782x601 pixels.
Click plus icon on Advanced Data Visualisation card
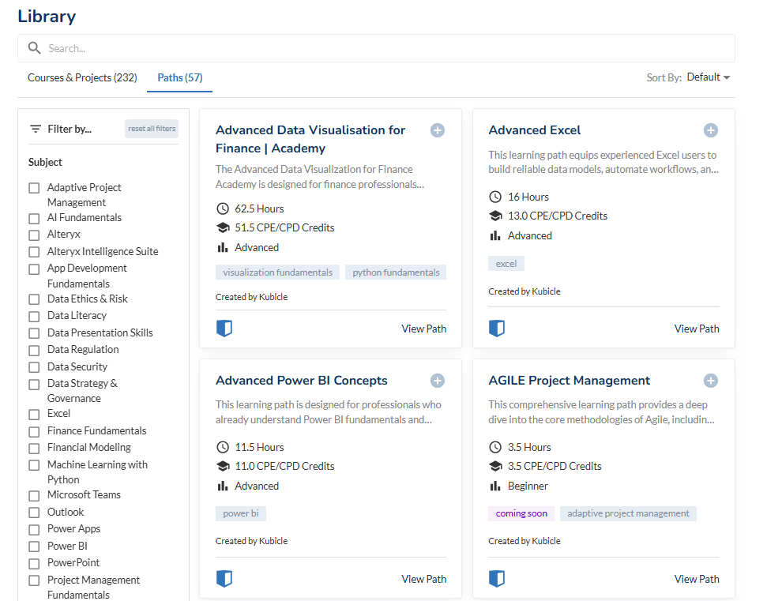click(x=438, y=130)
